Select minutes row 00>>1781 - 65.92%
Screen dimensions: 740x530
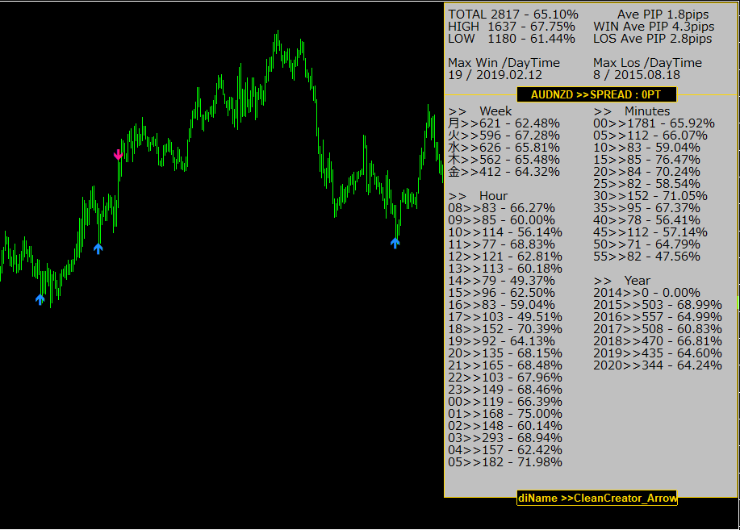point(654,123)
